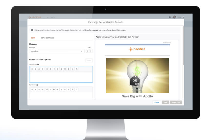
Task: Click the info icon in the generic content banner
Action: tap(32, 30)
